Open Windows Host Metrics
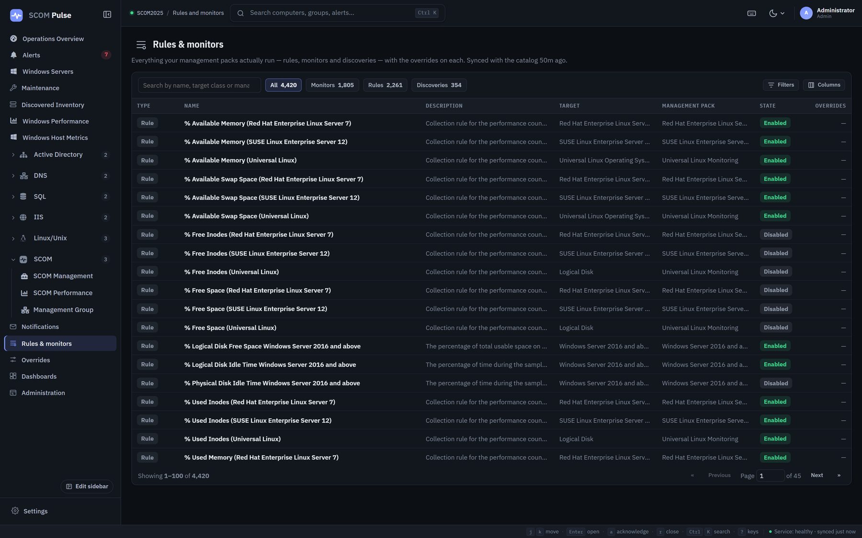Viewport: 862px width, 538px height. tap(60, 138)
